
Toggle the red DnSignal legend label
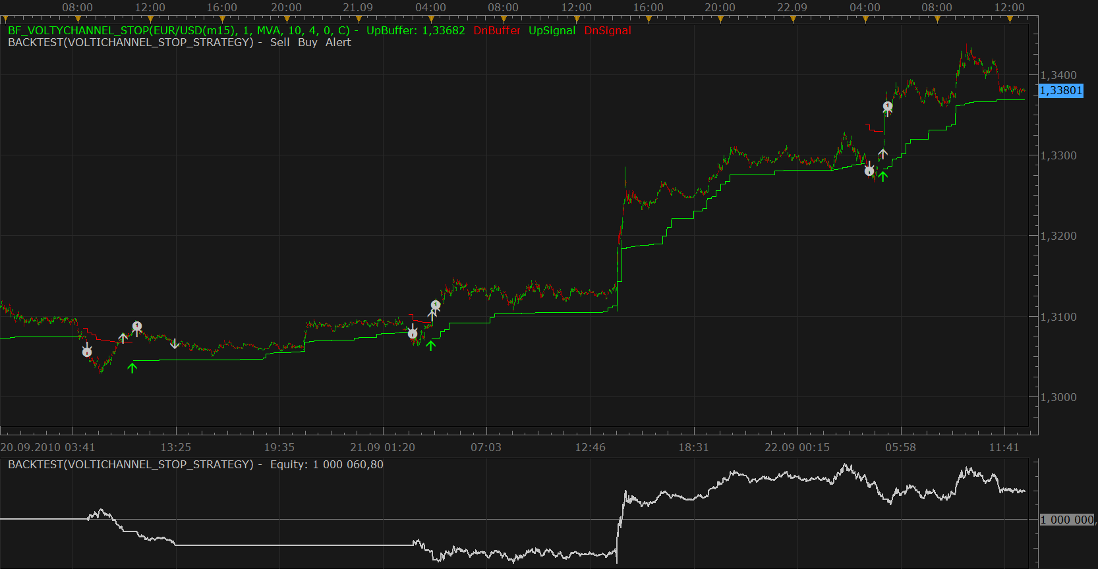pos(608,30)
